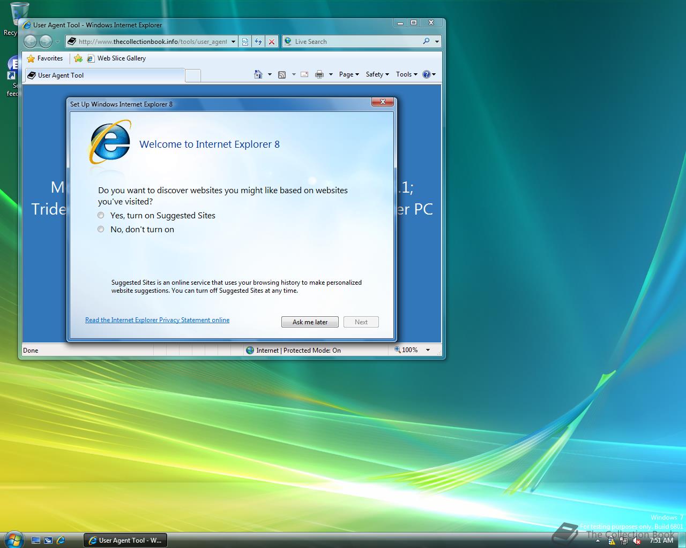The height and width of the screenshot is (548, 686).
Task: Click Switch Between Windows quick launch icon
Action: (48, 541)
